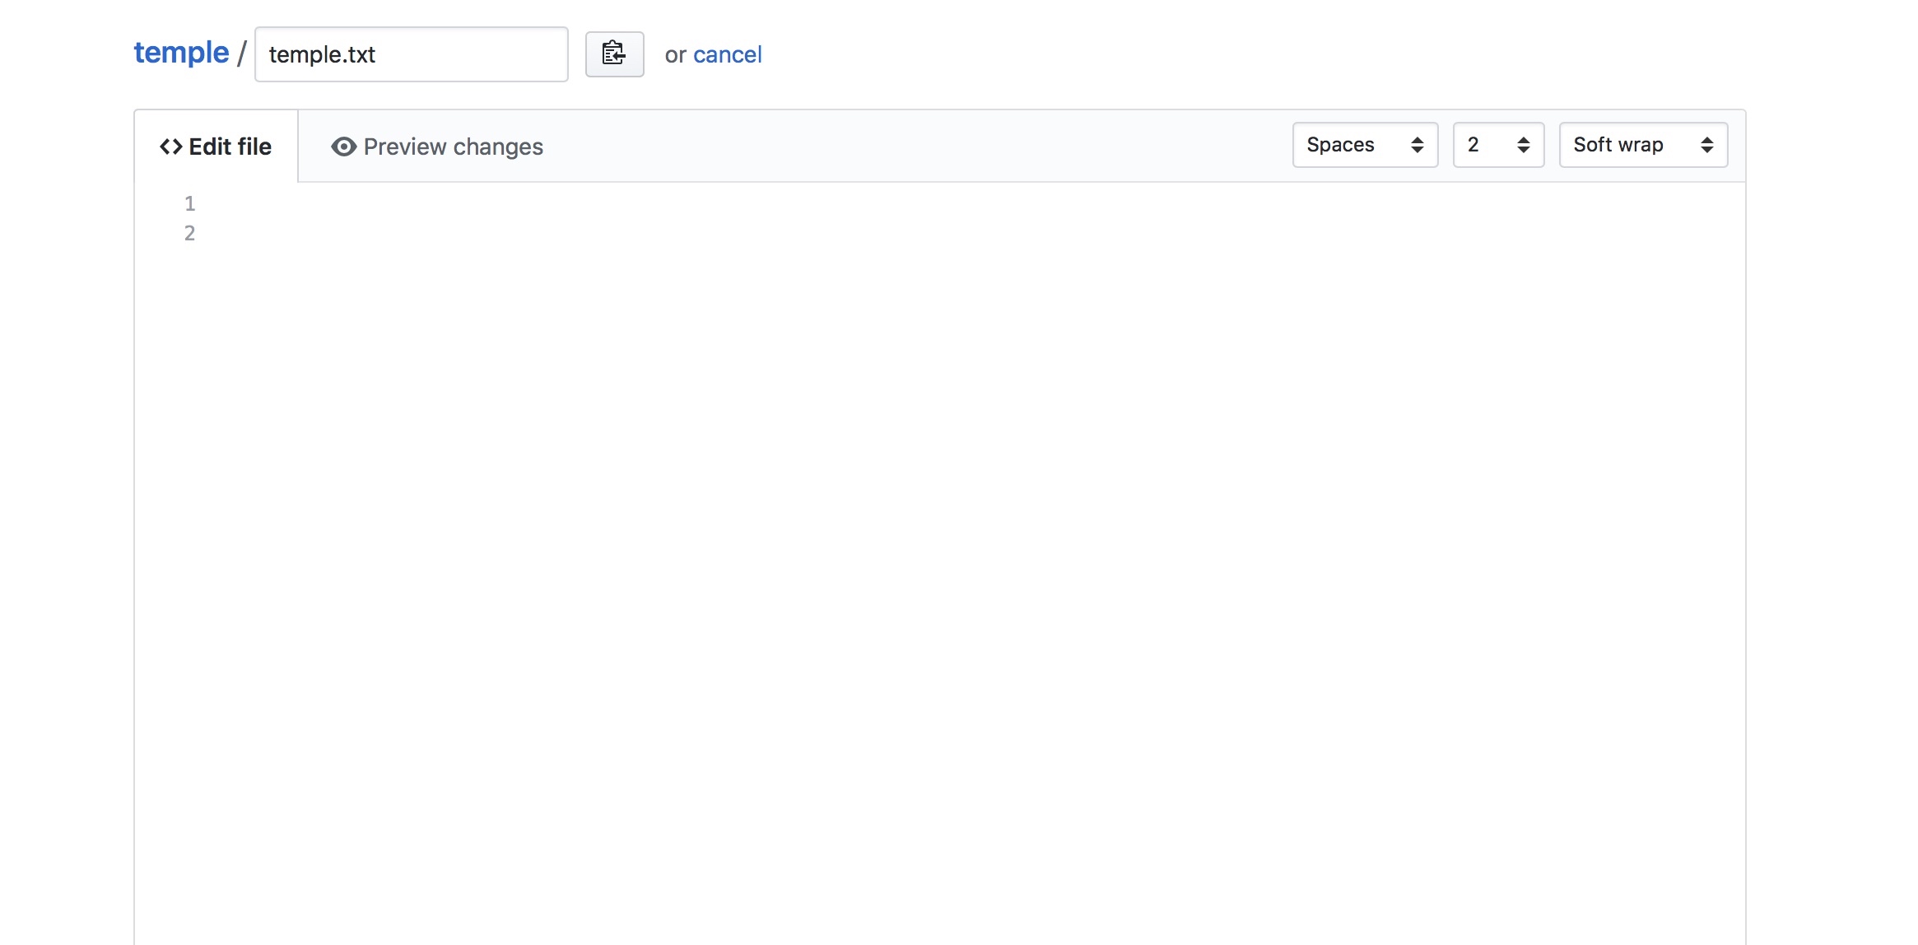Focus the temple.txt filename field
This screenshot has height=945, width=1918.
(x=411, y=54)
